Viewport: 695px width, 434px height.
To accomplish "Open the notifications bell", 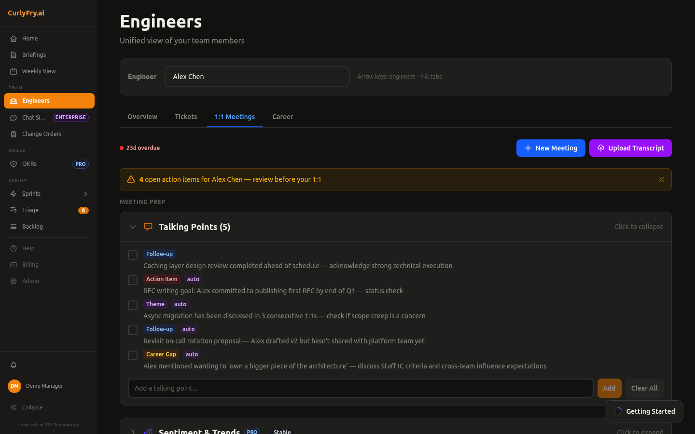I will (x=14, y=365).
